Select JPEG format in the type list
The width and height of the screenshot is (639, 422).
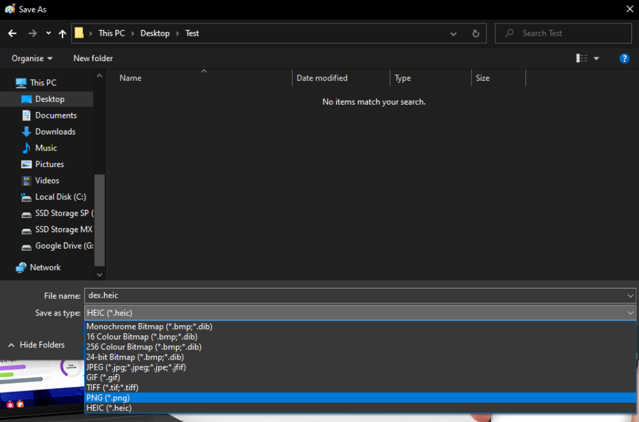pos(136,367)
